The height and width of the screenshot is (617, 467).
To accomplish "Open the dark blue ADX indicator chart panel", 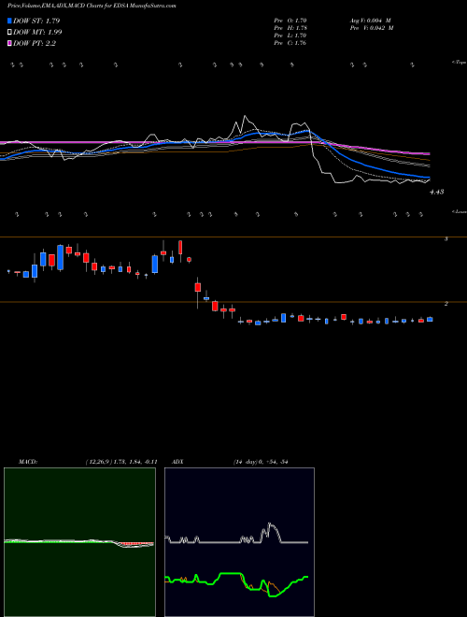I will tap(239, 542).
